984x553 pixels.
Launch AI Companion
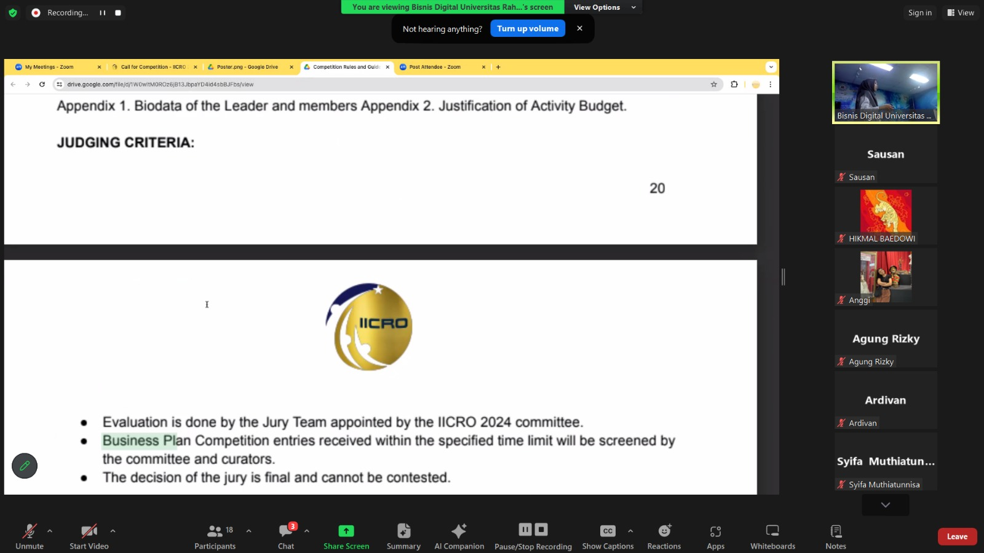(459, 536)
